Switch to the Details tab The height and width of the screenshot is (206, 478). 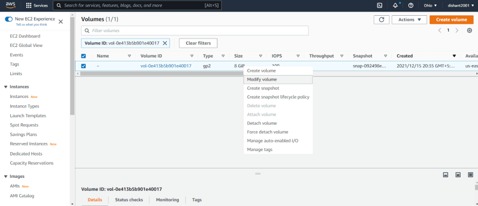95,200
